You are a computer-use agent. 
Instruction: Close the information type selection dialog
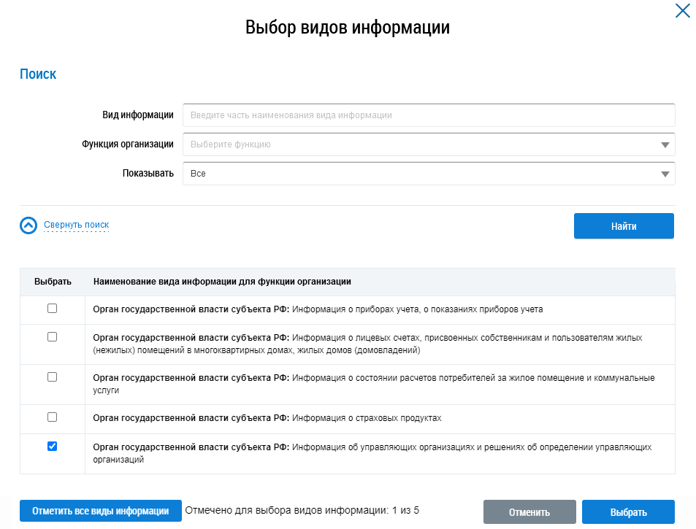pyautogui.click(x=682, y=11)
